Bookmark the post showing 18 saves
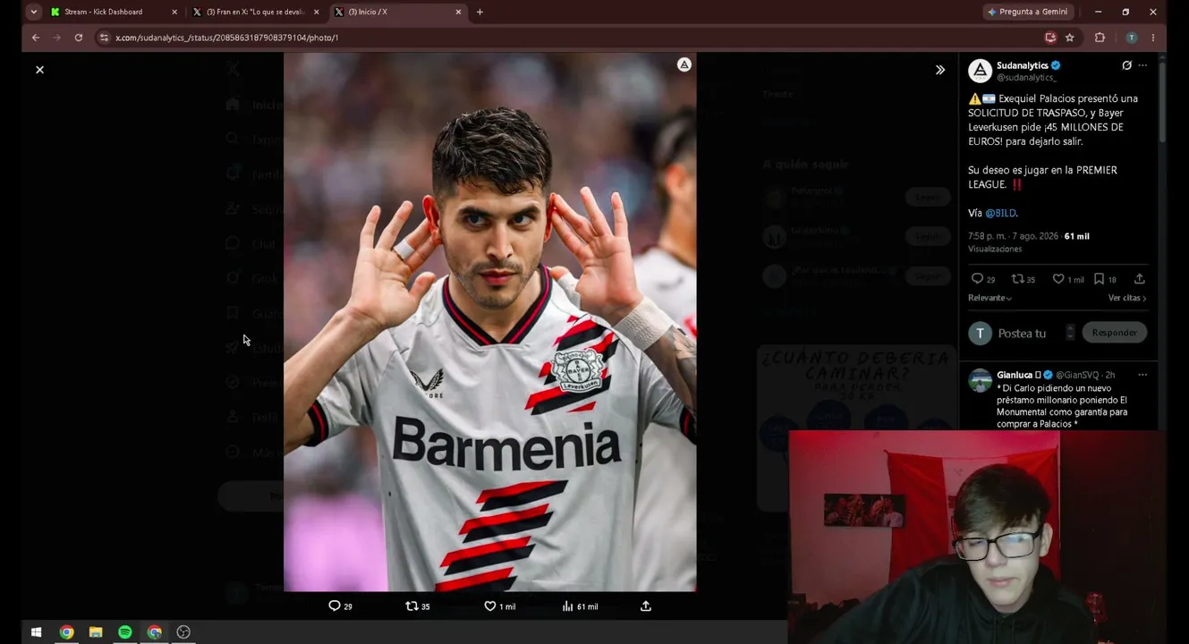This screenshot has width=1189, height=644. point(1099,279)
